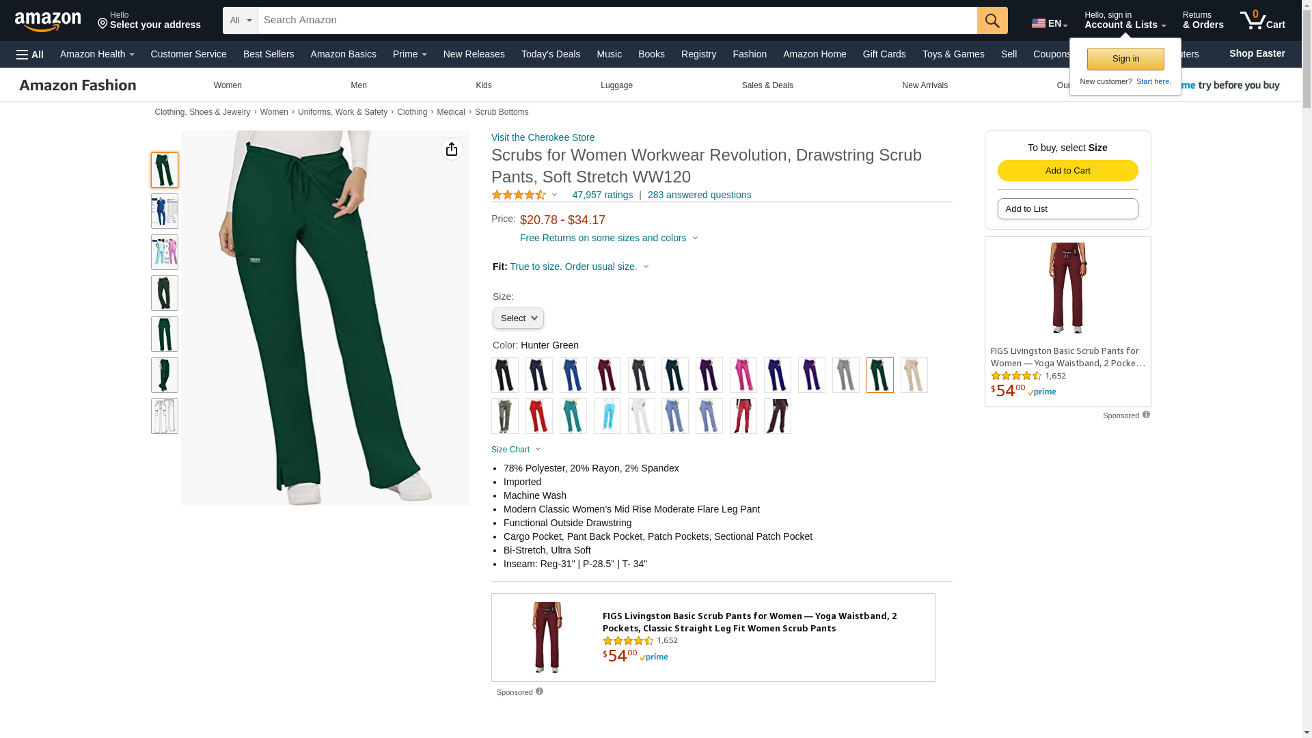Image resolution: width=1312 pixels, height=738 pixels.
Task: Click the Amazon logo
Action: pos(48,22)
